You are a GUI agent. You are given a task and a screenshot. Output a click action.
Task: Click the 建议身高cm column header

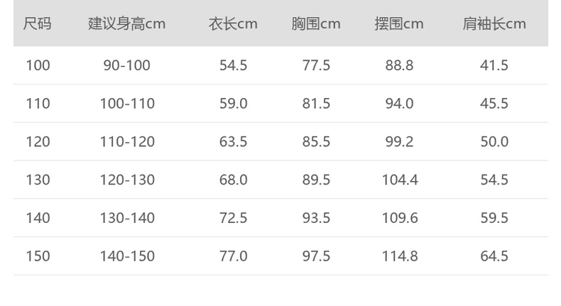[x=126, y=23]
